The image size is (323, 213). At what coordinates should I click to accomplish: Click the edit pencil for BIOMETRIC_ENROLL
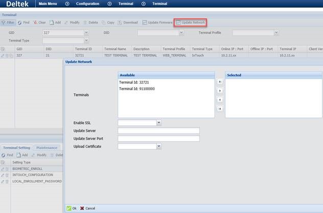pos(3,168)
